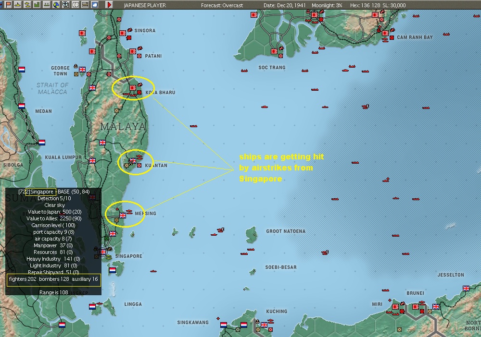Click the 'Value to Japan: 500 (20)' line
Viewport: 481px width, 337px height.
point(55,212)
